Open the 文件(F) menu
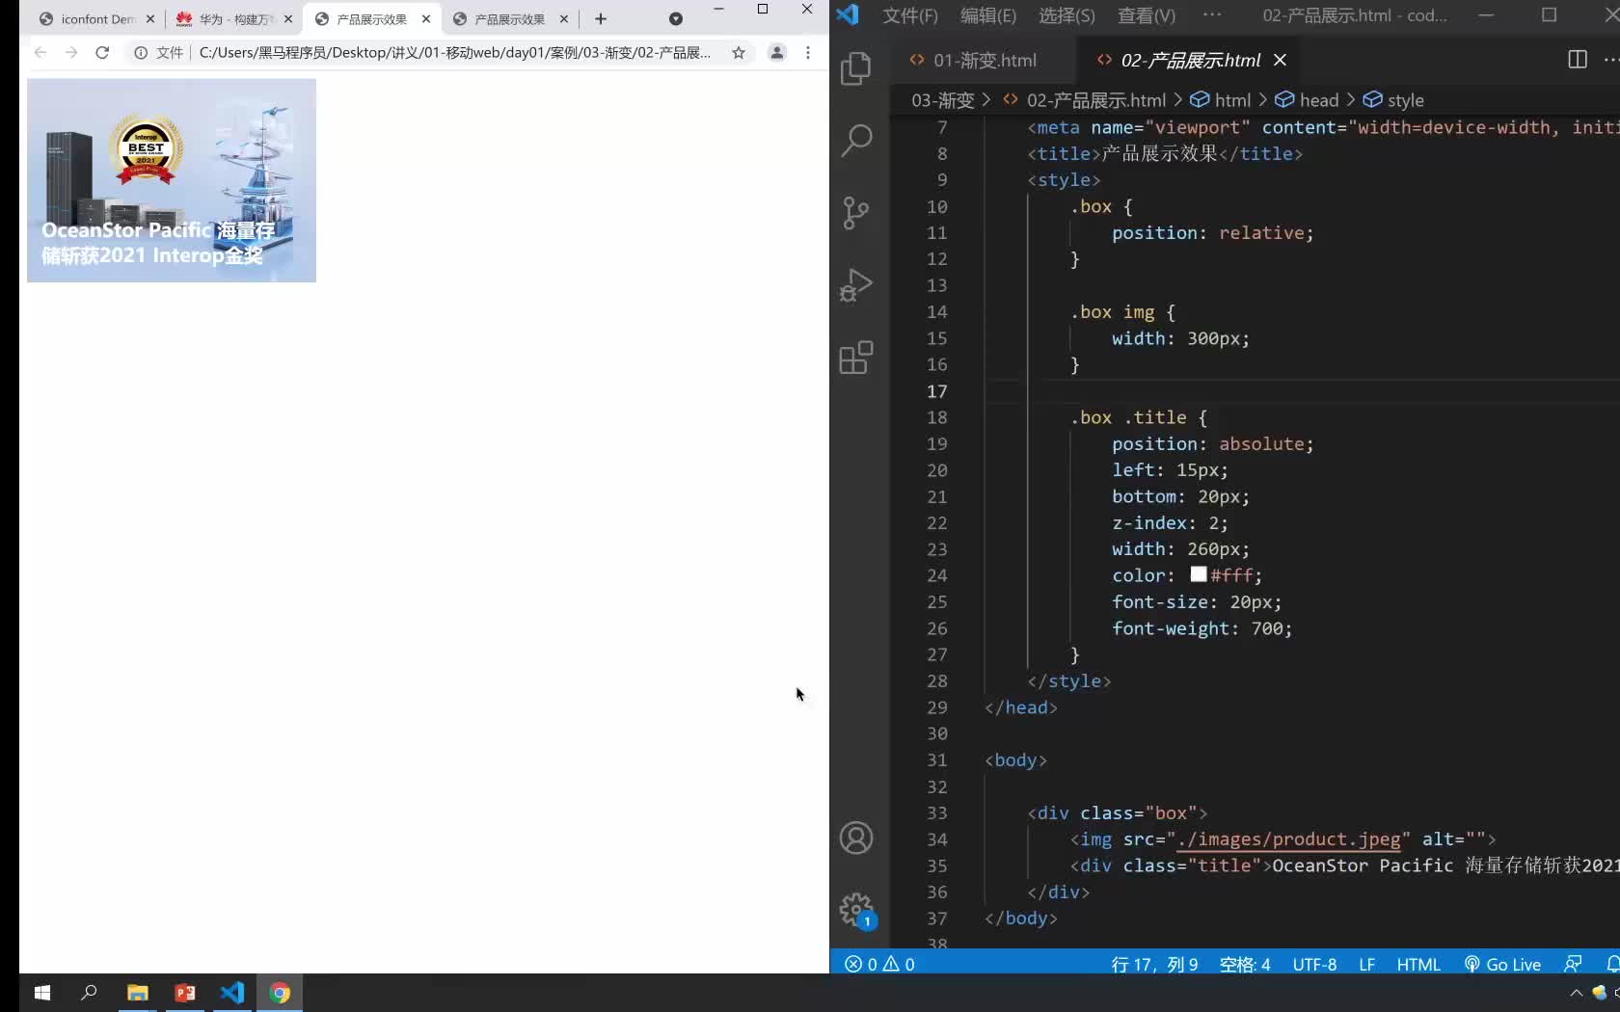The image size is (1620, 1012). pyautogui.click(x=910, y=15)
